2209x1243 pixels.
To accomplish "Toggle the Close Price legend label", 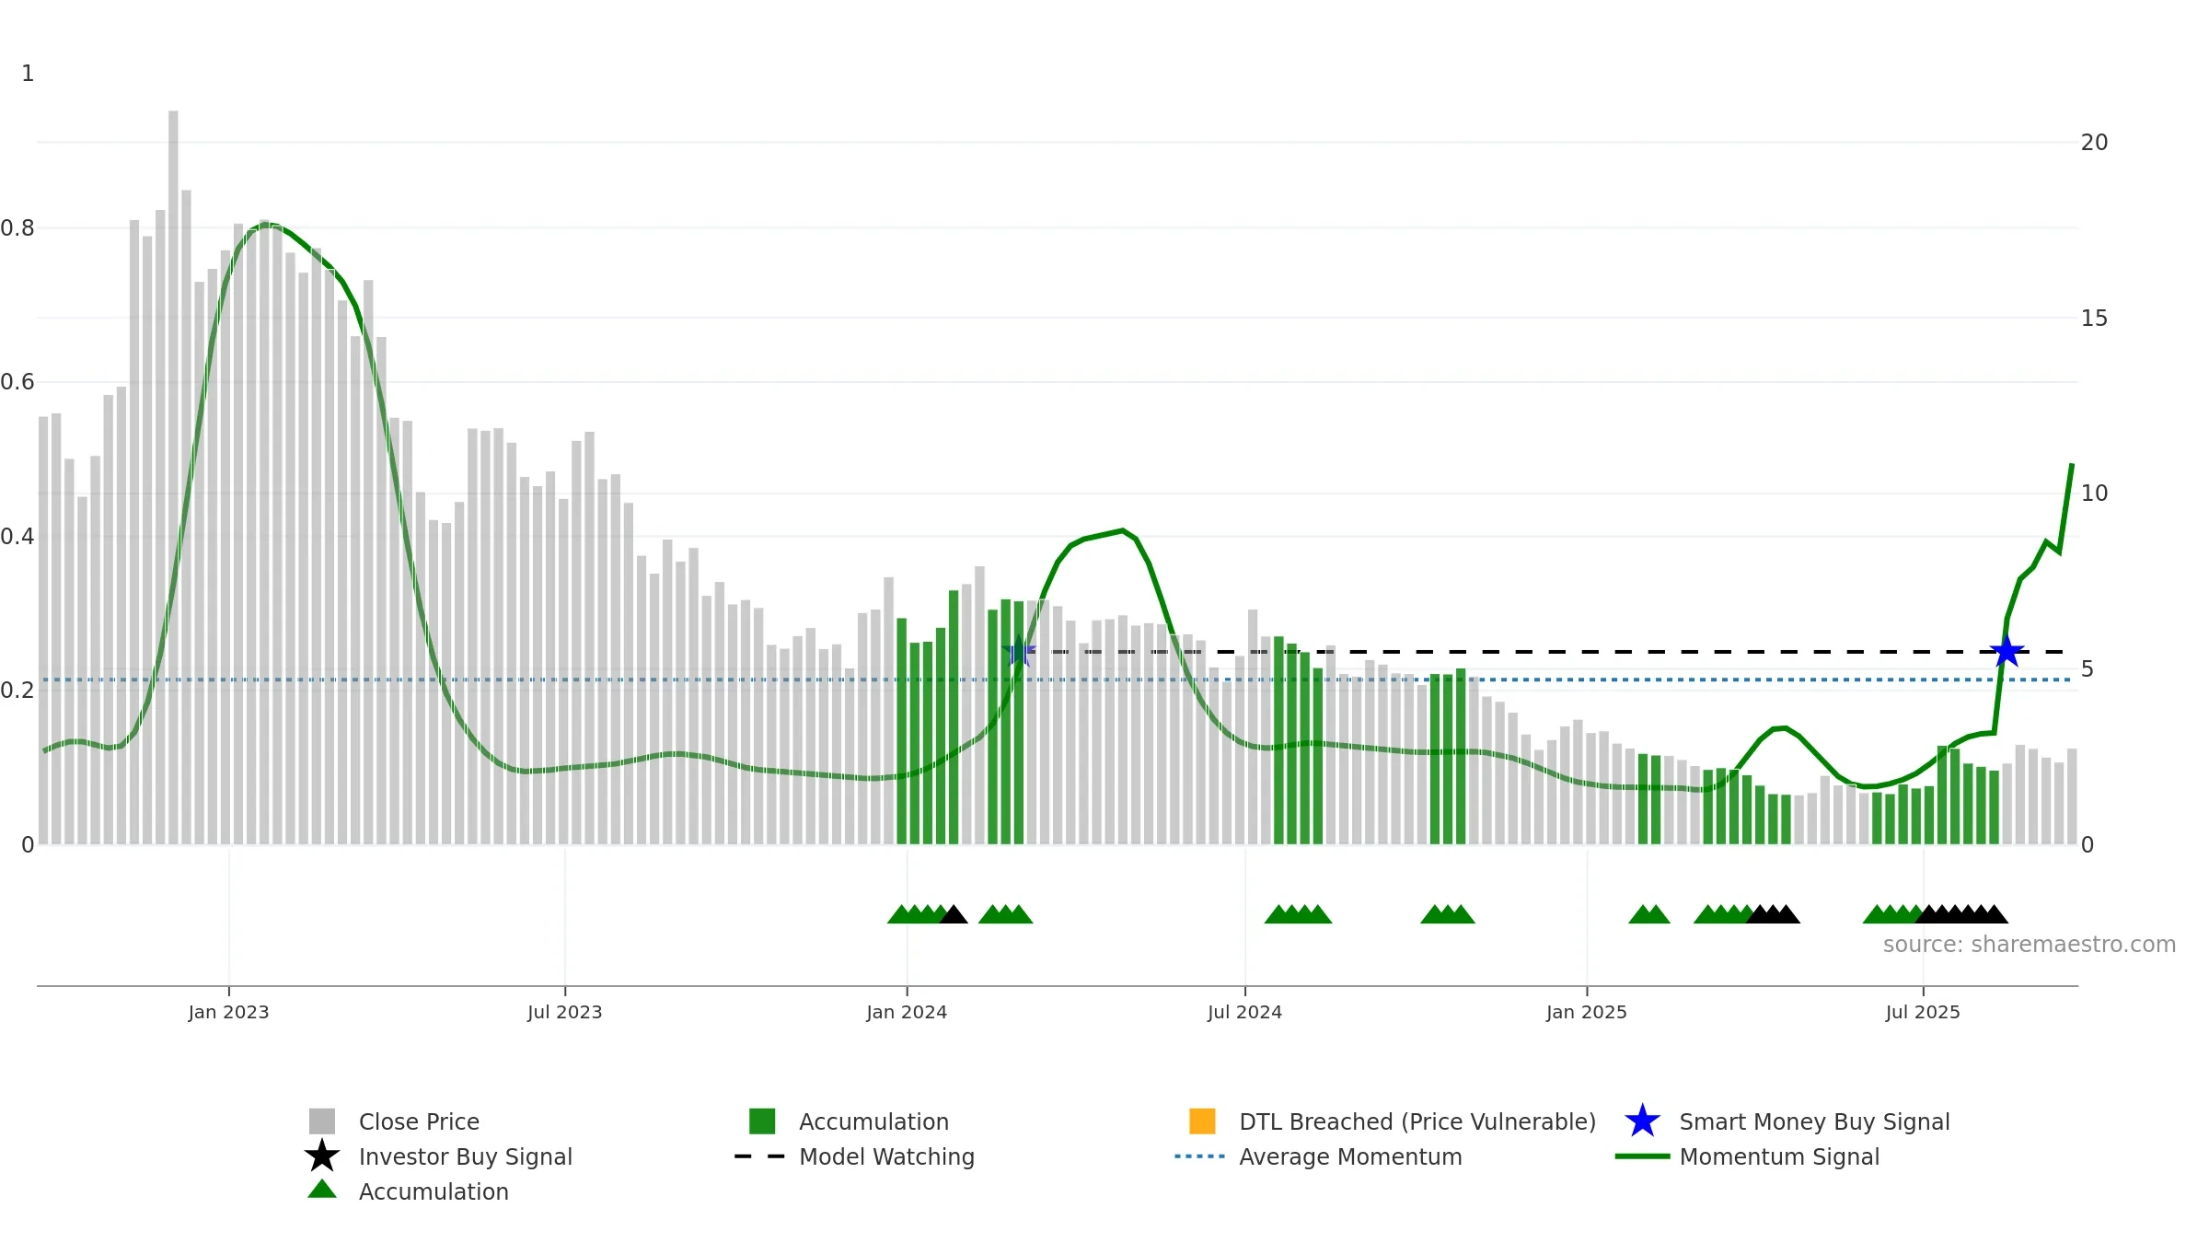I will [419, 1121].
